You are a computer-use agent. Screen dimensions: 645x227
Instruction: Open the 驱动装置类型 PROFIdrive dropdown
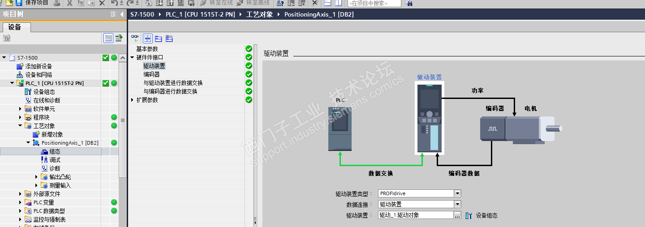pyautogui.click(x=457, y=193)
